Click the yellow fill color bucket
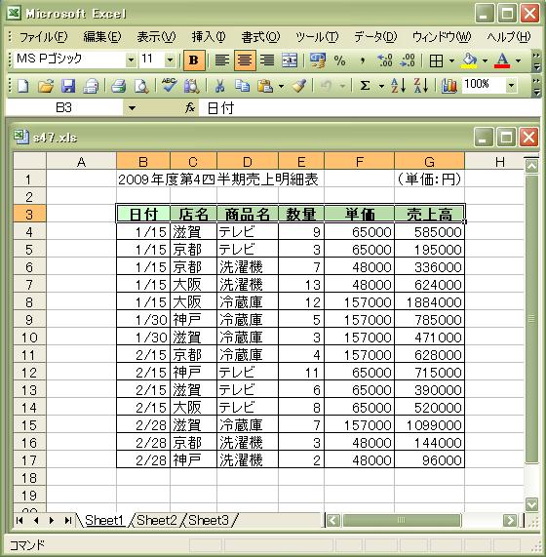Image resolution: width=546 pixels, height=557 pixels. pyautogui.click(x=469, y=60)
